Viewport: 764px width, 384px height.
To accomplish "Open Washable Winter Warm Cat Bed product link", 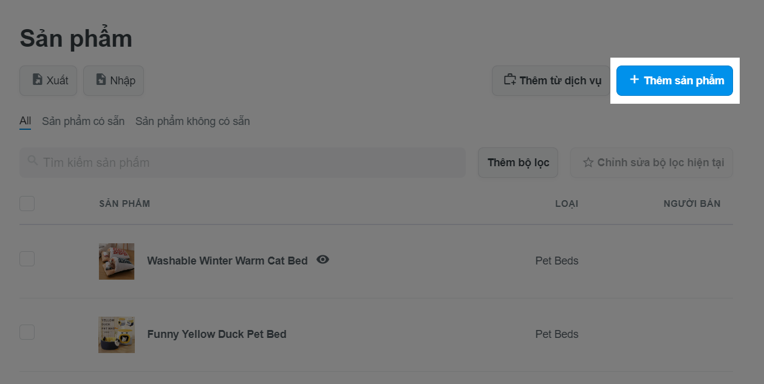I will click(x=227, y=261).
